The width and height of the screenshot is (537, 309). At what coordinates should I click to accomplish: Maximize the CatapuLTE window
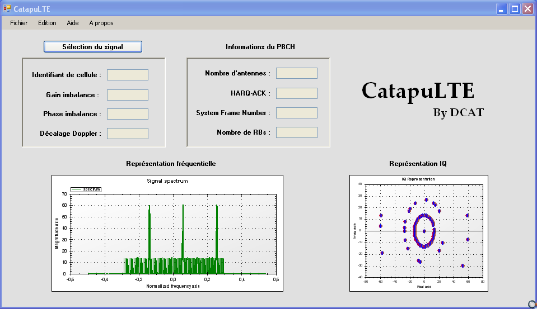[515, 9]
